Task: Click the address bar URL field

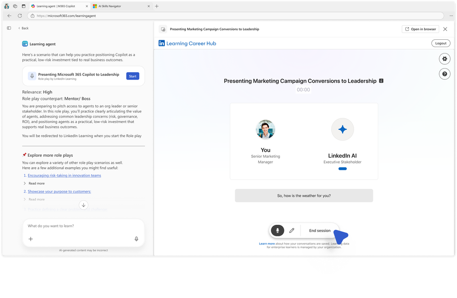Action: (236, 16)
